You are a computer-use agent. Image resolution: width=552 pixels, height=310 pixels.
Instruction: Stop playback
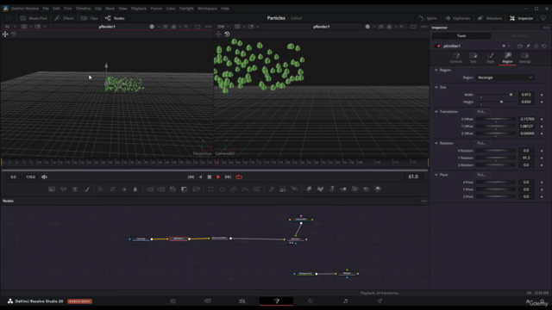click(210, 177)
